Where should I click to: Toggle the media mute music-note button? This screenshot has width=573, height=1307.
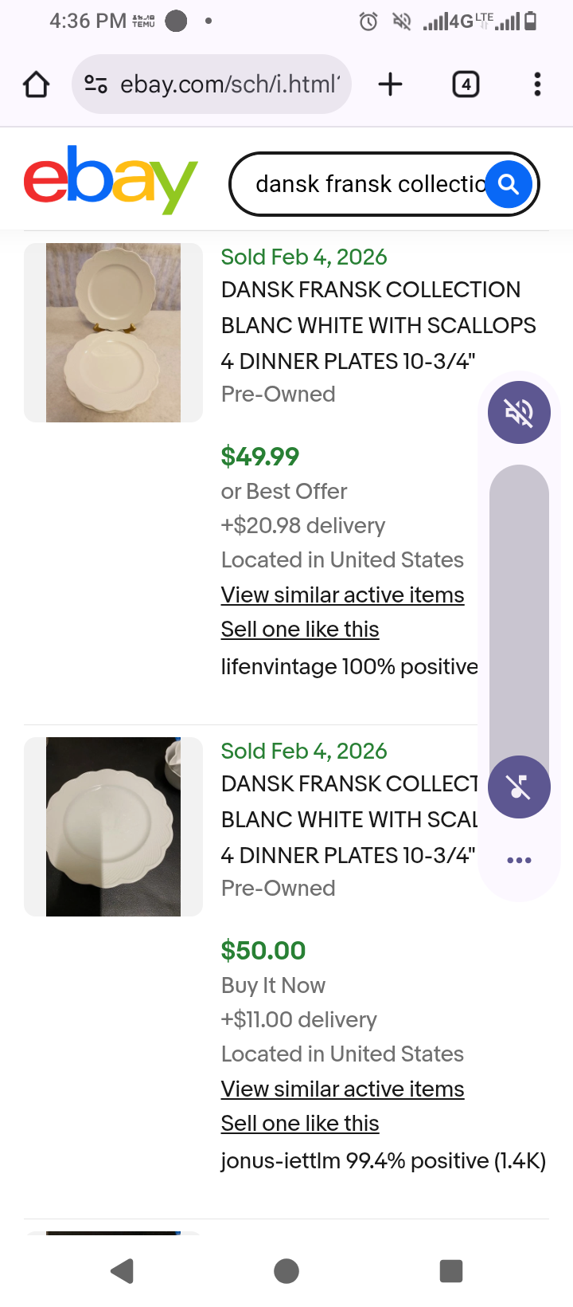[x=519, y=787]
